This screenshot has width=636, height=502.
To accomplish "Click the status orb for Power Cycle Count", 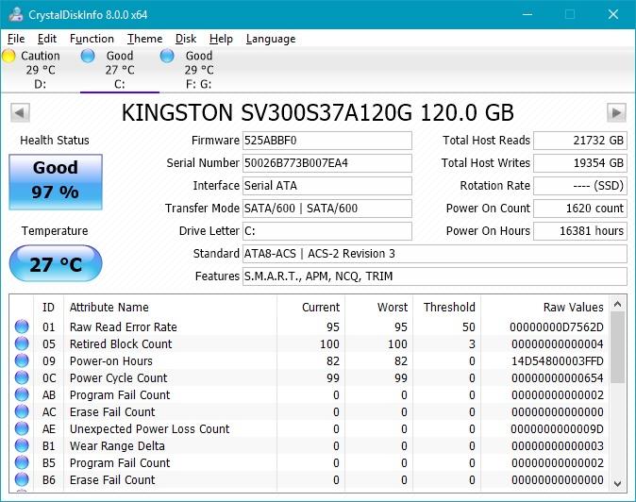I will tap(22, 377).
